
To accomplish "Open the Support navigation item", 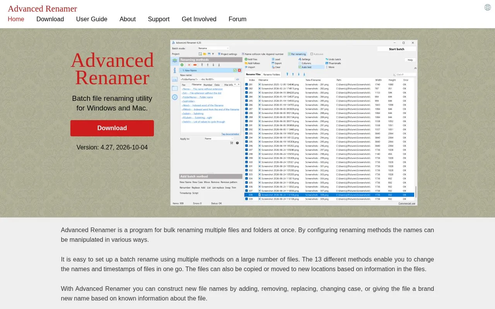I will coord(159,19).
